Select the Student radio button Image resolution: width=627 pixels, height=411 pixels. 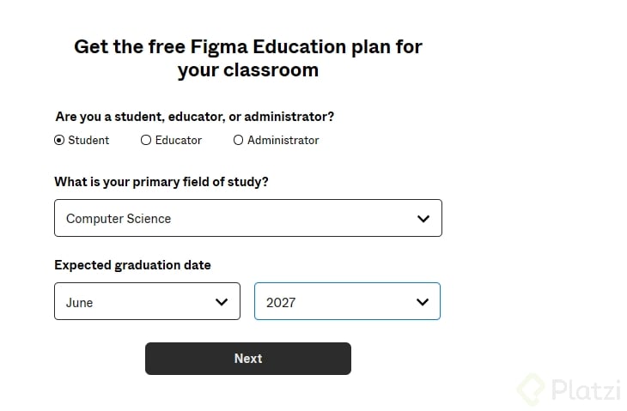click(59, 140)
